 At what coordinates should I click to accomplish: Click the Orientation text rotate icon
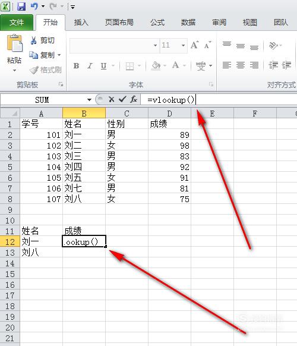[x=273, y=45]
